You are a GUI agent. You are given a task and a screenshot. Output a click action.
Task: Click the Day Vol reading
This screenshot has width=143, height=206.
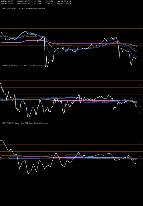tap(64, 3)
